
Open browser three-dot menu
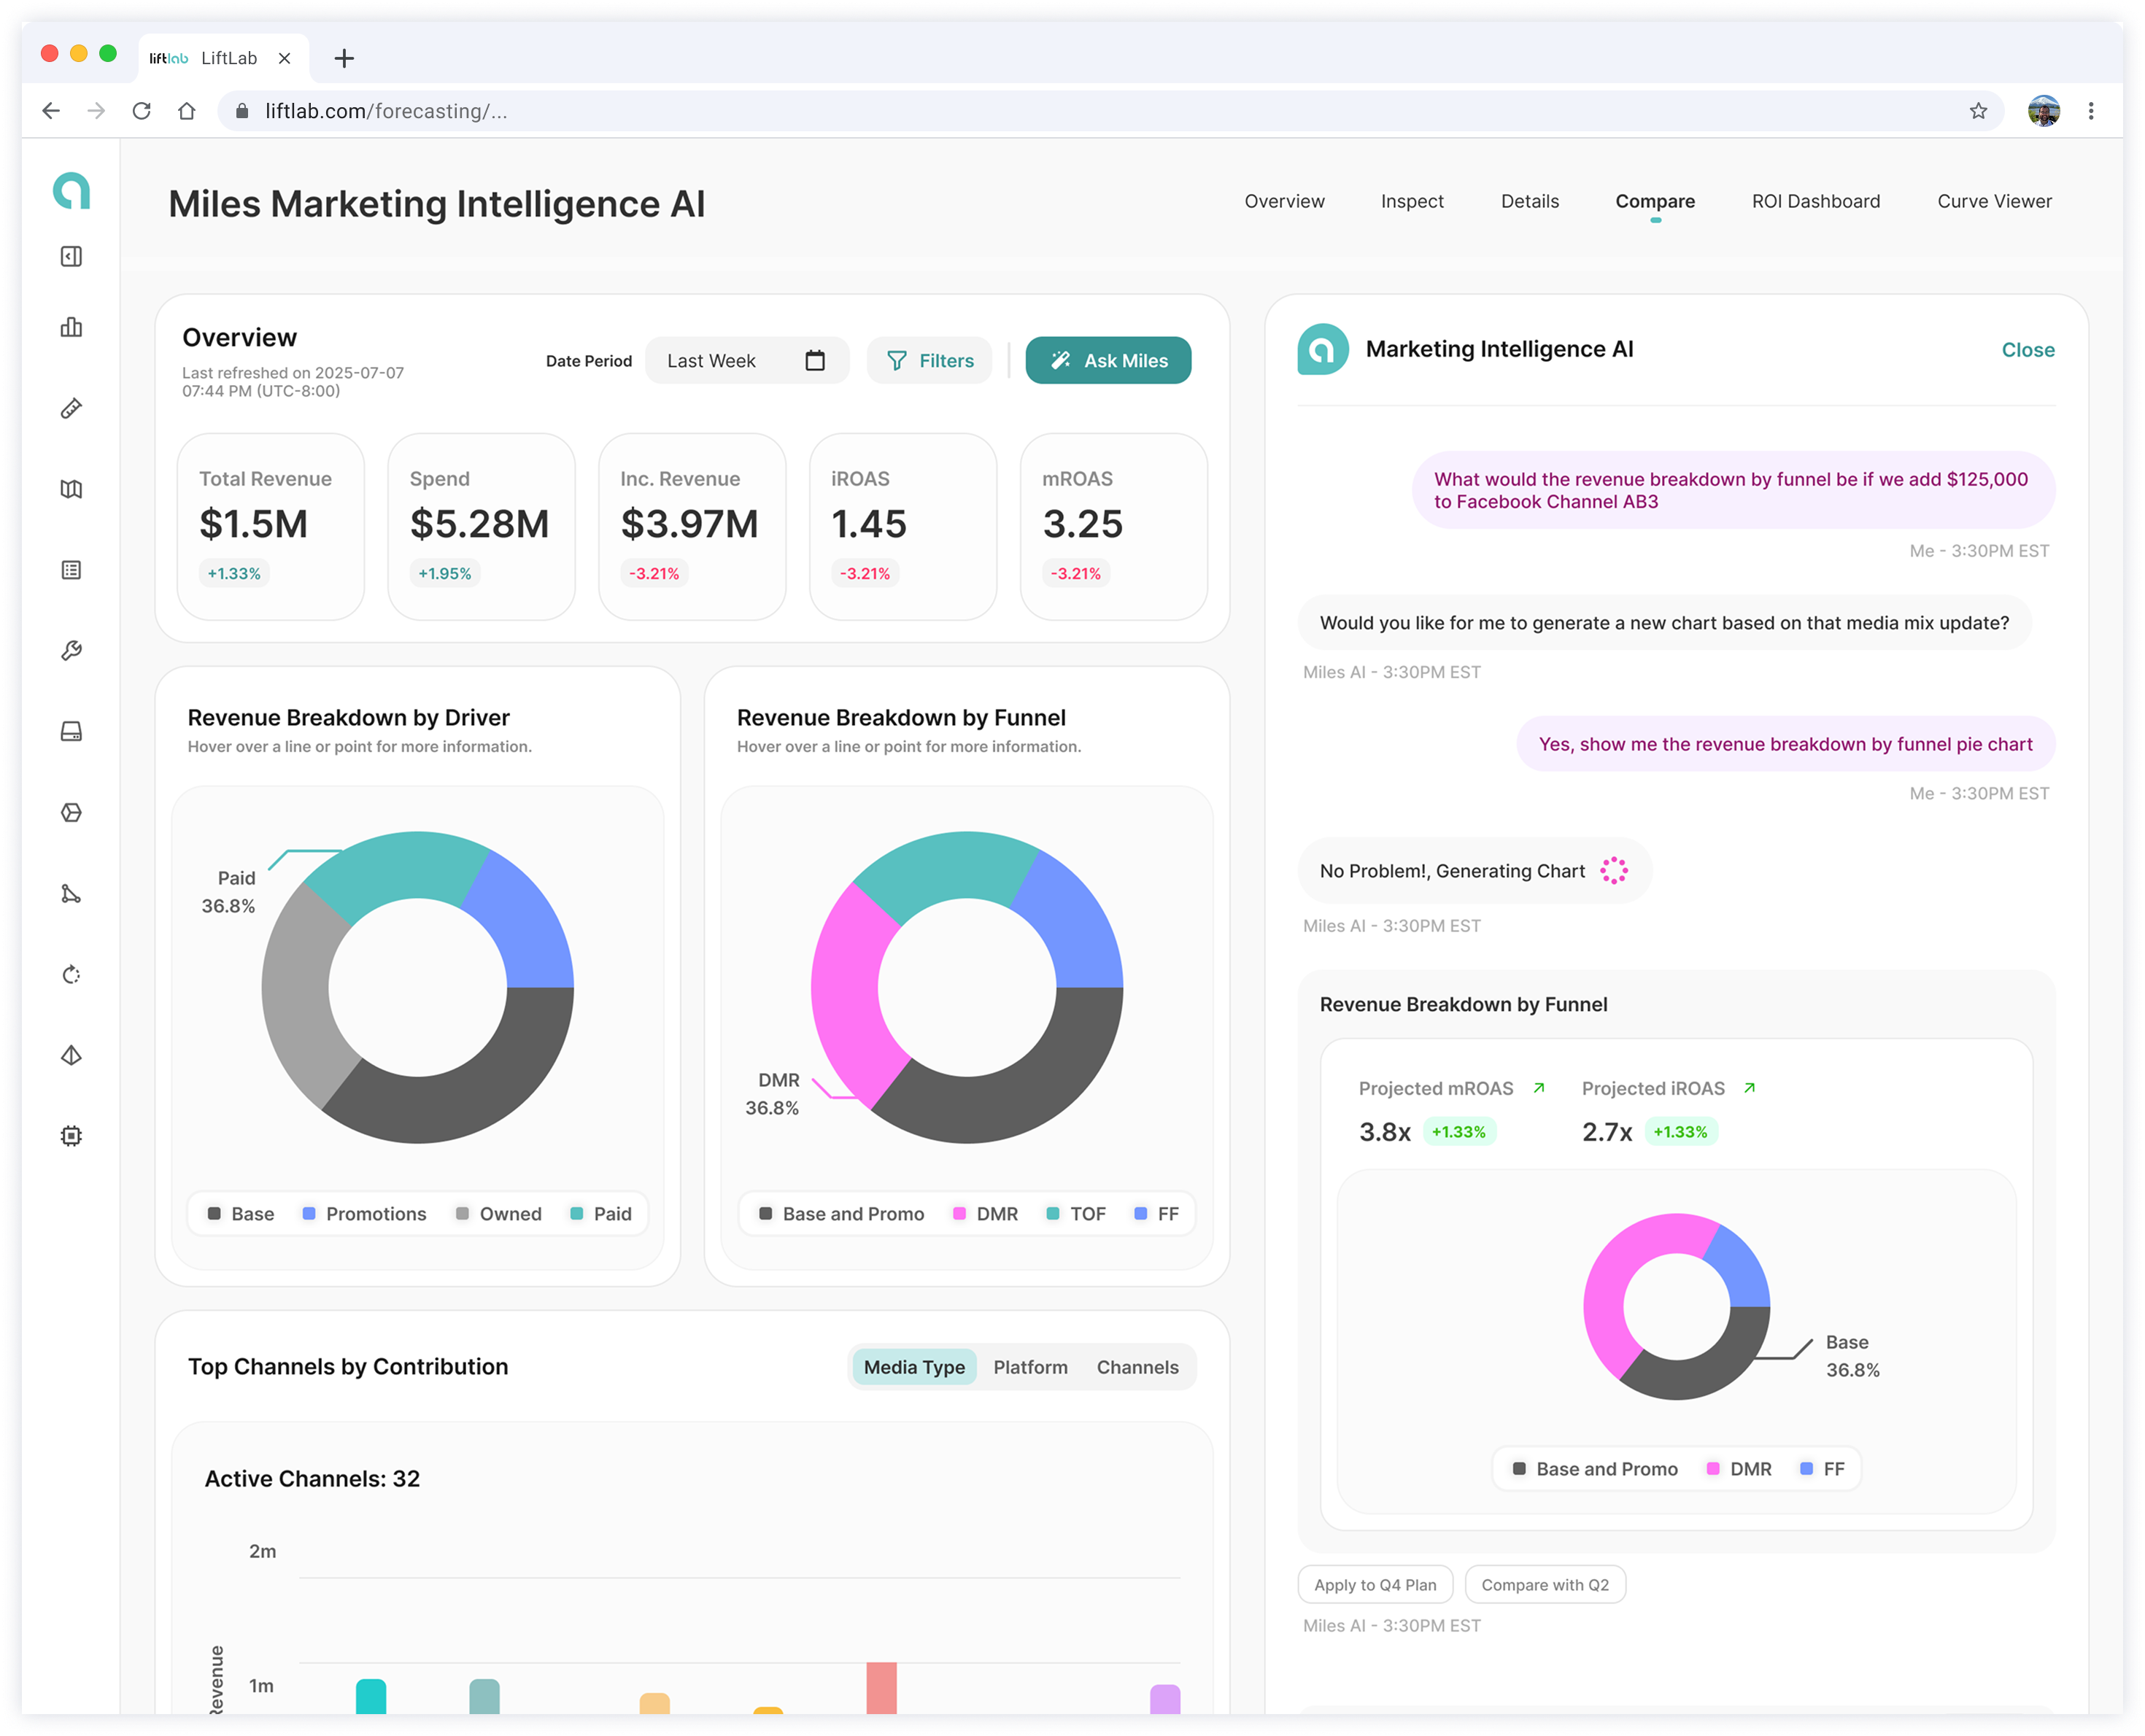click(x=2091, y=111)
